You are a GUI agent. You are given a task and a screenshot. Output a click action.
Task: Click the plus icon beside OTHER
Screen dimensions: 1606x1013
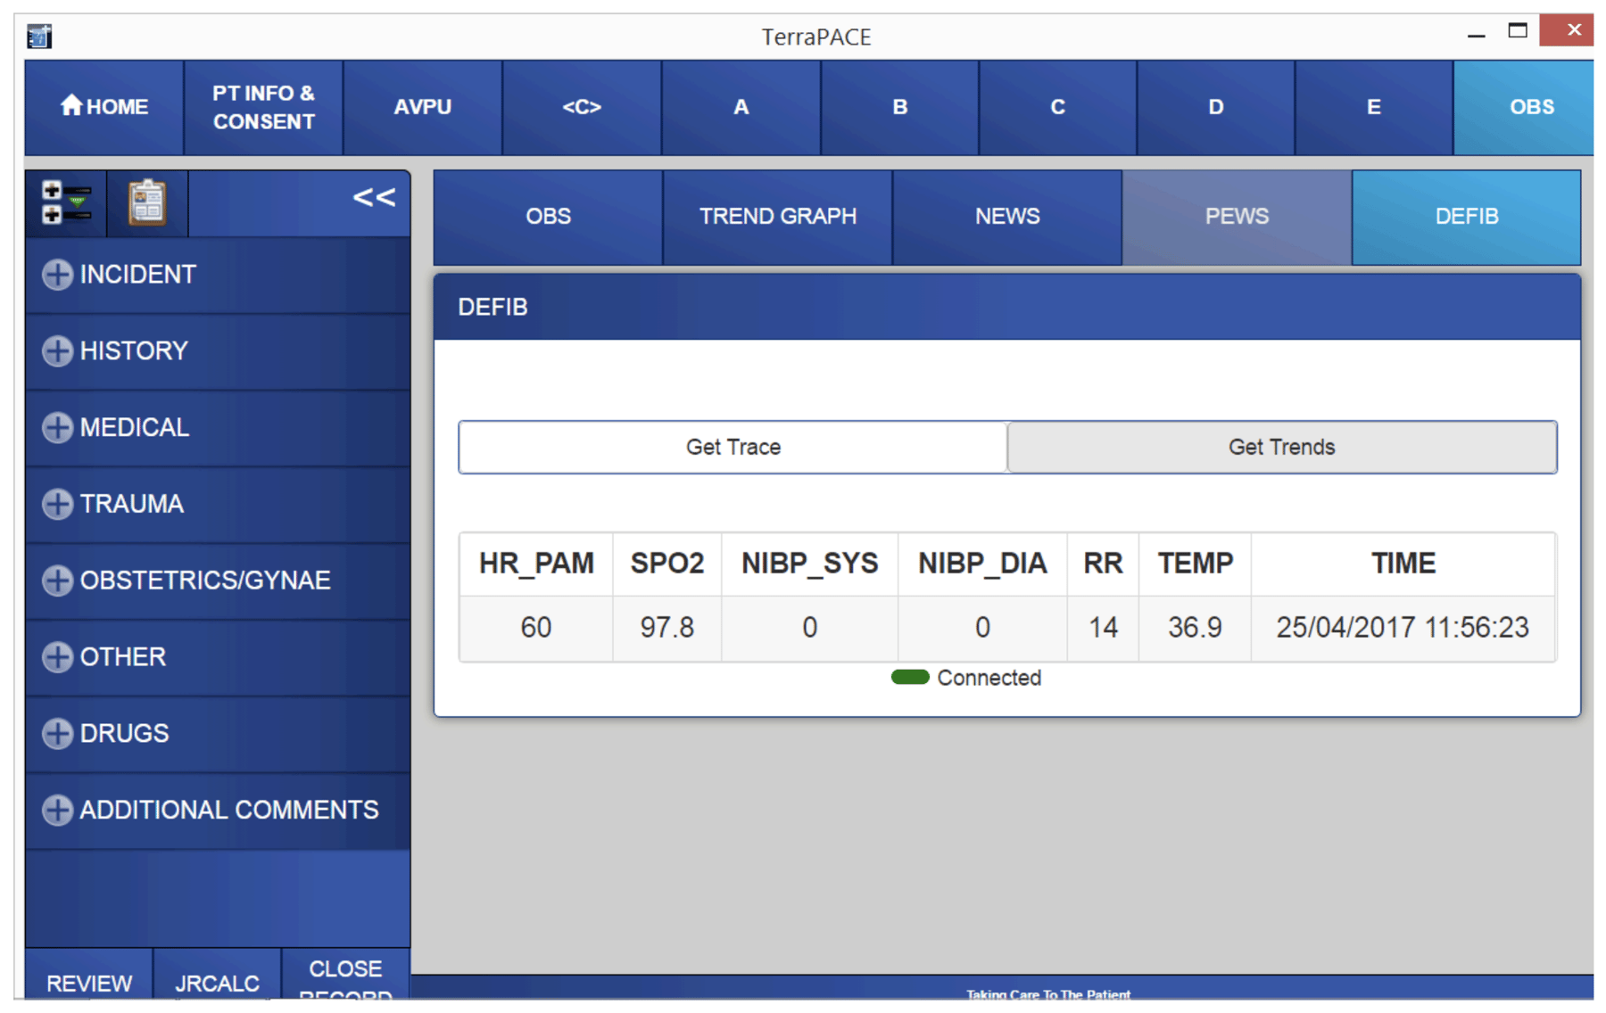56,657
